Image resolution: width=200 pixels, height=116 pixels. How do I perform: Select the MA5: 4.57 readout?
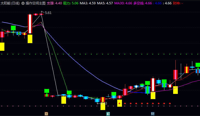pyautogui.click(x=105, y=3)
